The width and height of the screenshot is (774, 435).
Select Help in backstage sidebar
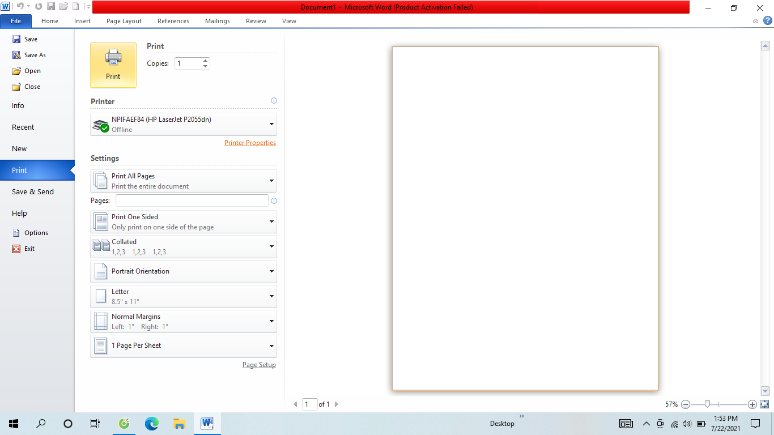click(37, 214)
